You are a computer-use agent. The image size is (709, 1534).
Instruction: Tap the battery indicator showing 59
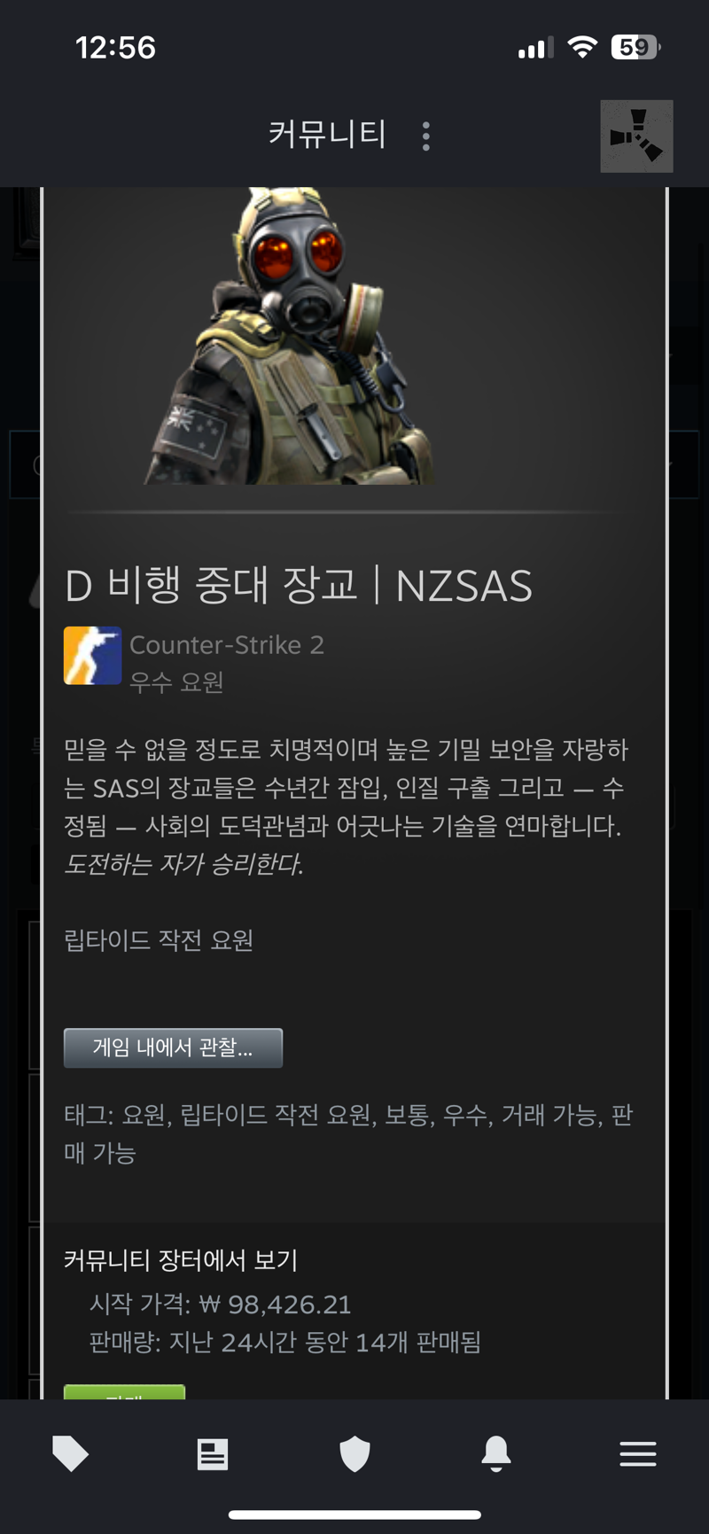tap(635, 47)
